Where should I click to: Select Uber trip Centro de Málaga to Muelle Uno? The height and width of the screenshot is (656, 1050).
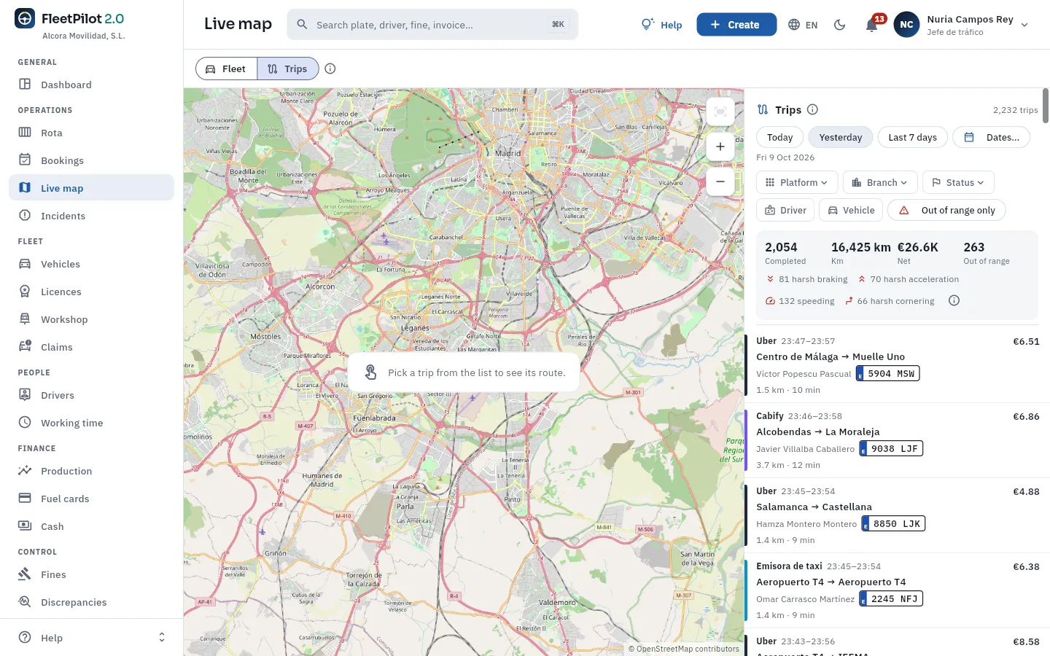click(x=898, y=365)
